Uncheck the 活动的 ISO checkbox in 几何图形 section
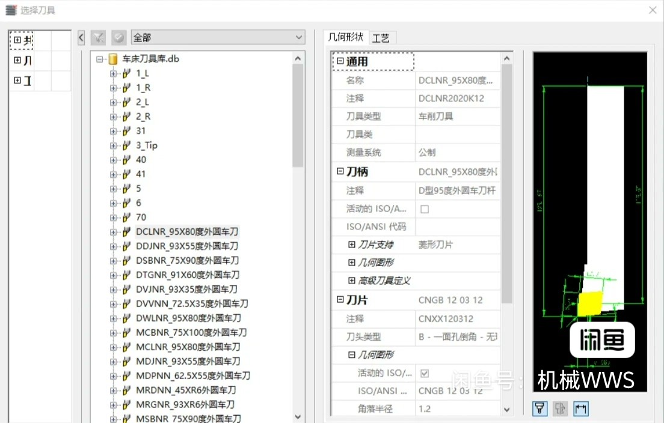 click(425, 373)
